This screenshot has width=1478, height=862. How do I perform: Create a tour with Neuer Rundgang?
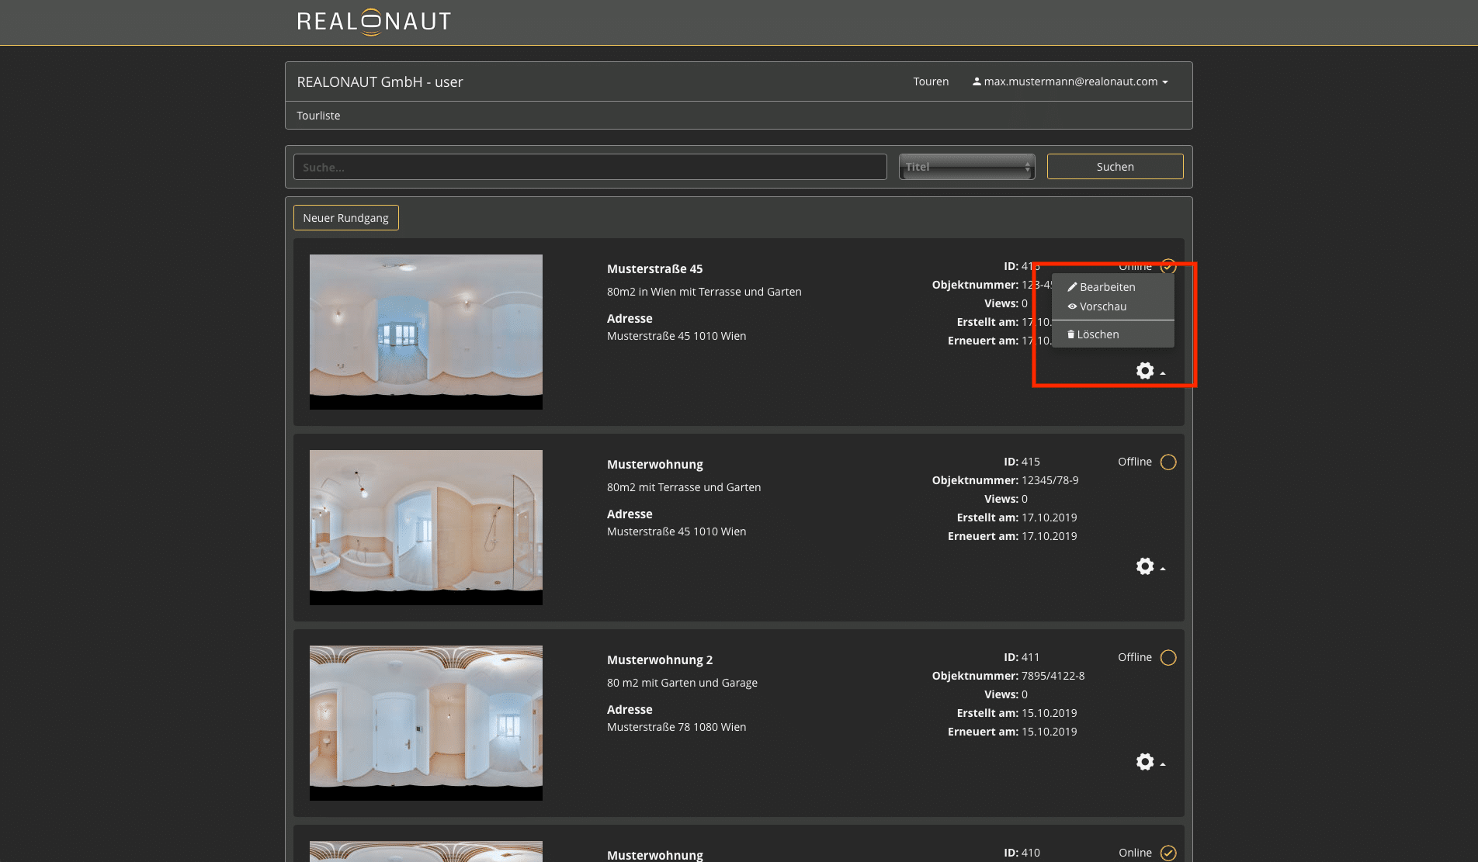click(x=345, y=218)
